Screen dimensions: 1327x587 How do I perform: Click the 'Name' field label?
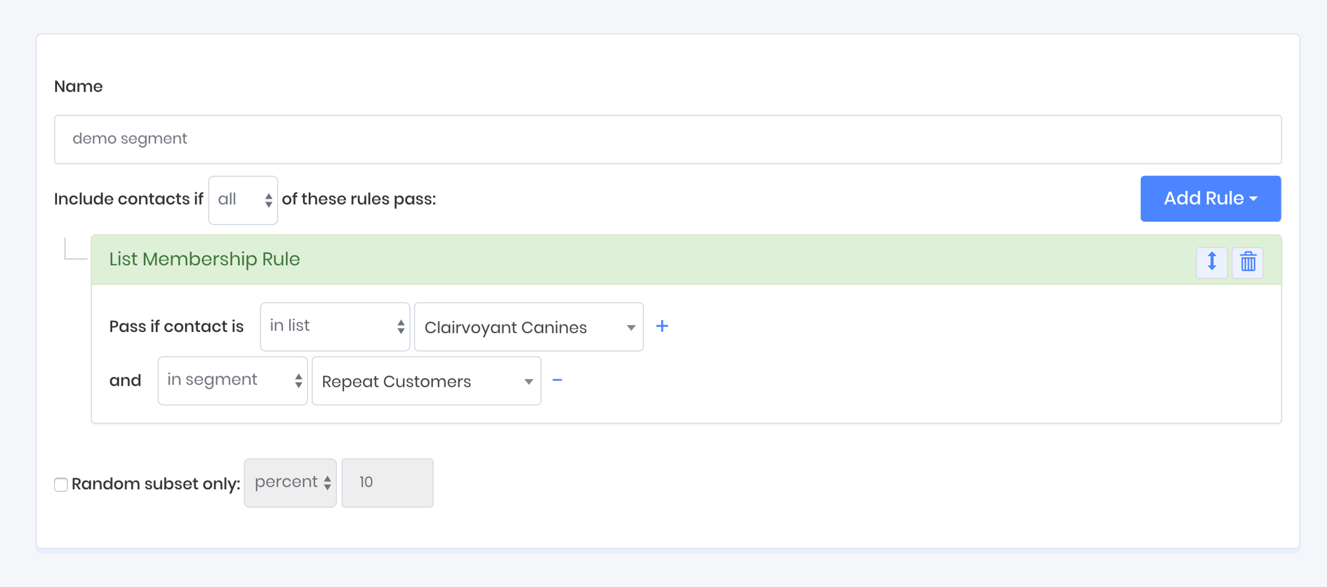coord(78,86)
